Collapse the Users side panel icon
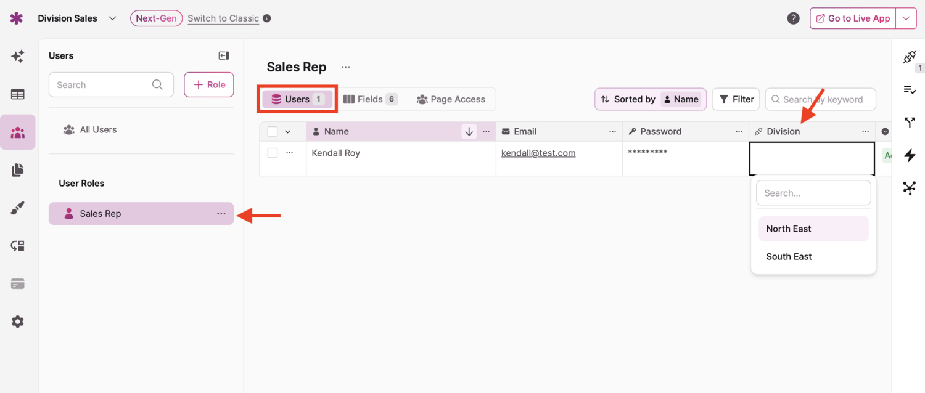The width and height of the screenshot is (925, 393). point(224,55)
